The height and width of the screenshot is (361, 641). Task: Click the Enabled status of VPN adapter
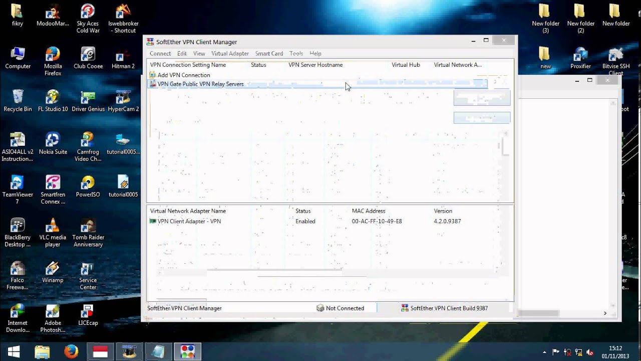305,221
